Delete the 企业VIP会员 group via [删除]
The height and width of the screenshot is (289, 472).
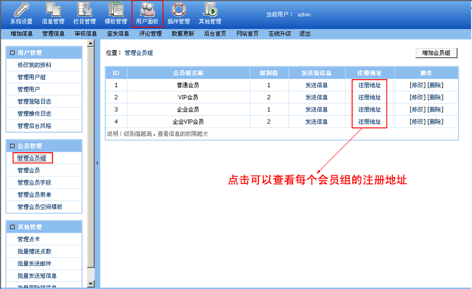click(x=435, y=122)
